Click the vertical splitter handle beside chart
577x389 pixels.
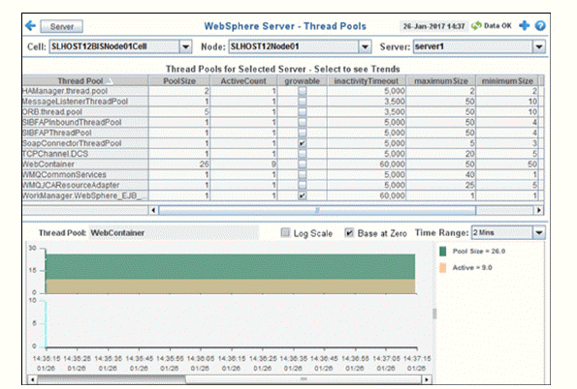point(434,314)
